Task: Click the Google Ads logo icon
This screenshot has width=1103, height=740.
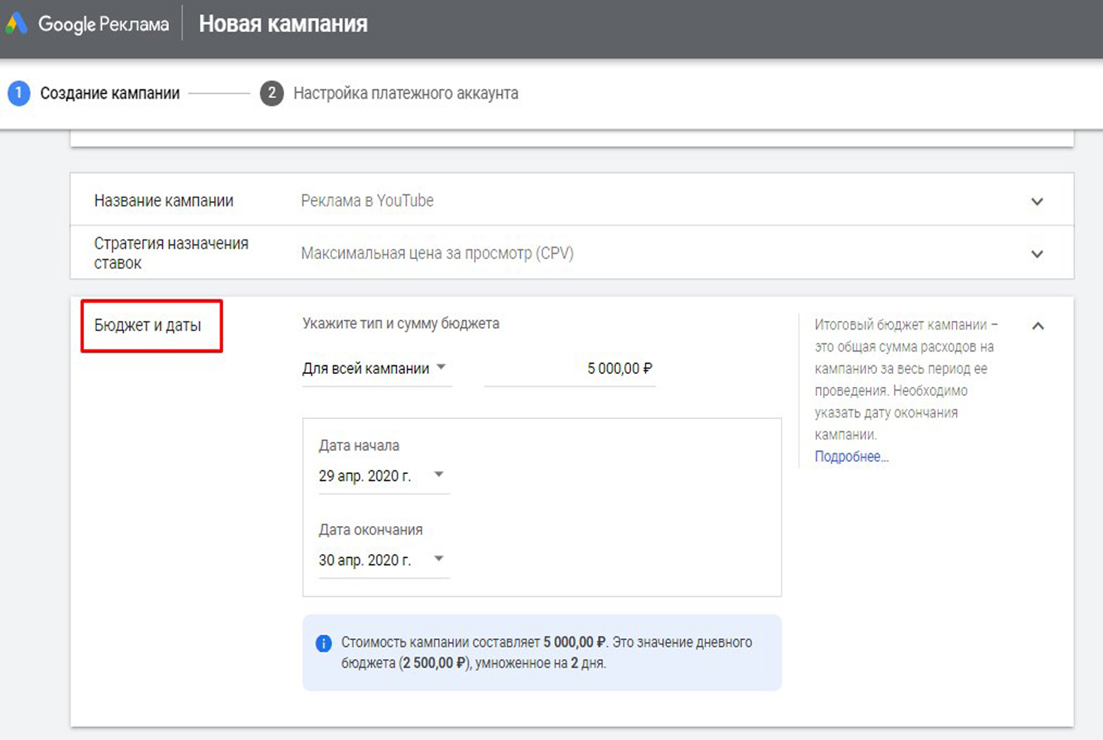Action: click(16, 24)
